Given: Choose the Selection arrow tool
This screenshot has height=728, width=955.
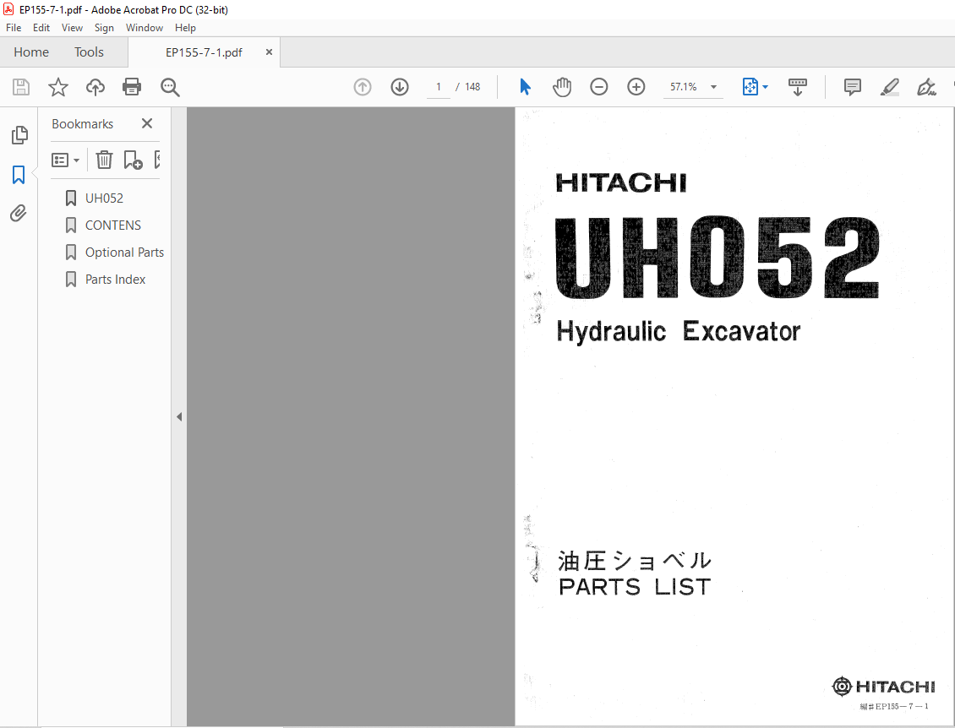Looking at the screenshot, I should [525, 87].
